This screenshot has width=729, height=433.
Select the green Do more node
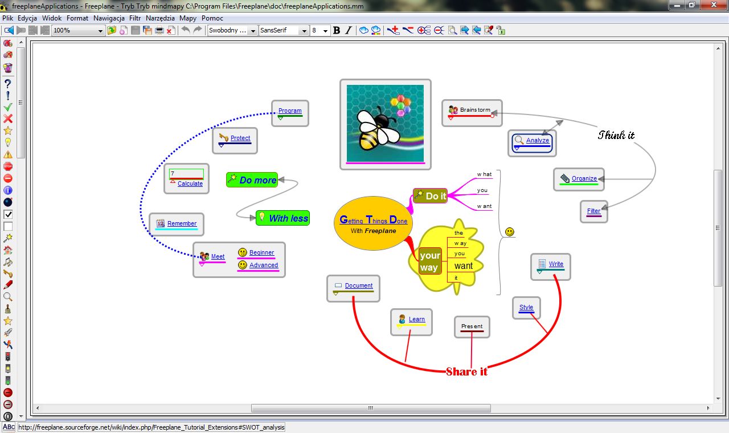[x=252, y=180]
